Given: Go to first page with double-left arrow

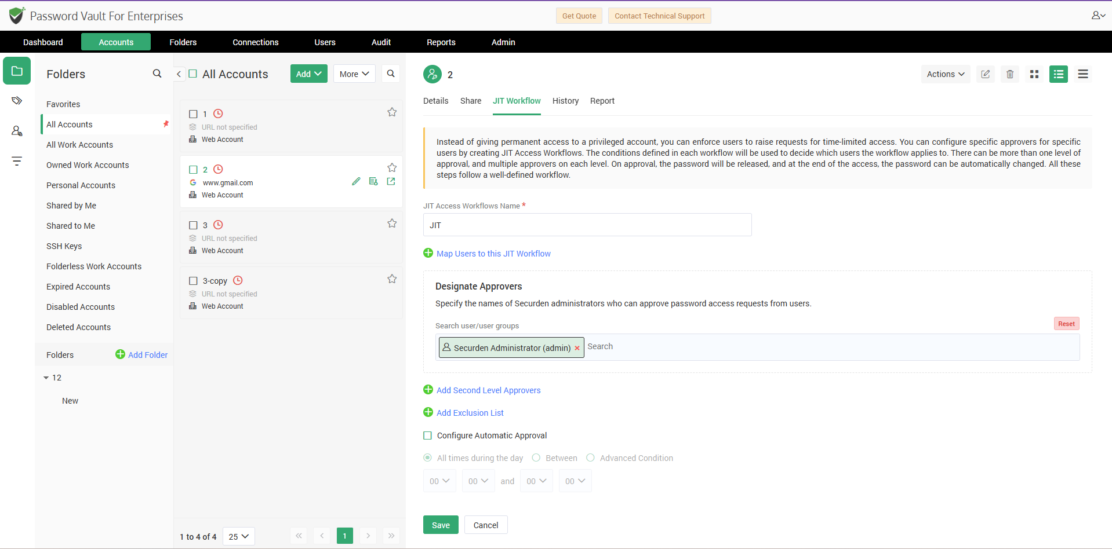Looking at the screenshot, I should point(299,536).
